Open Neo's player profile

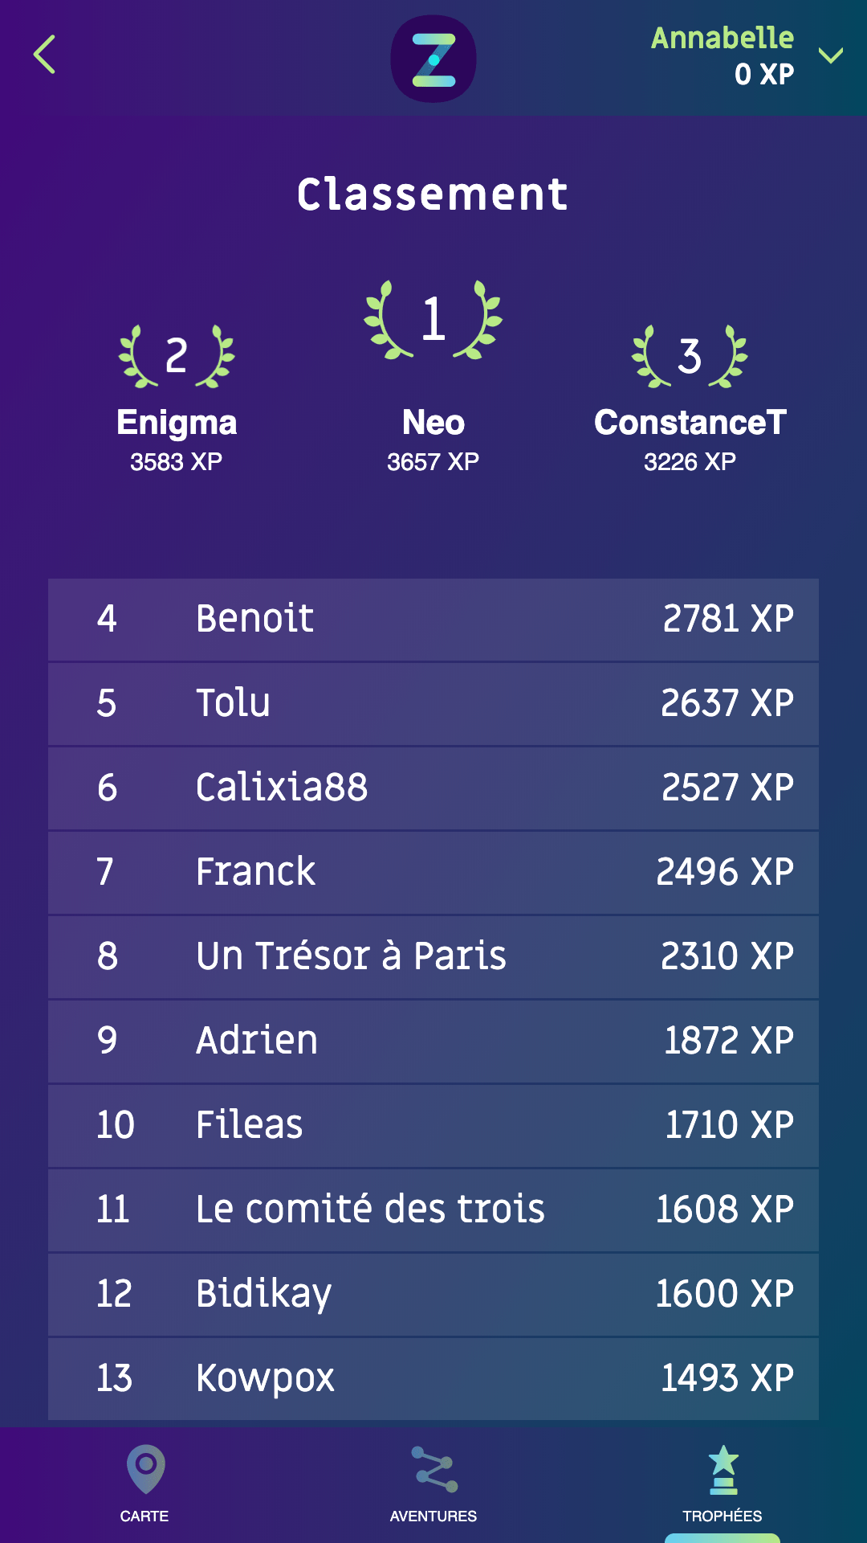pyautogui.click(x=433, y=423)
